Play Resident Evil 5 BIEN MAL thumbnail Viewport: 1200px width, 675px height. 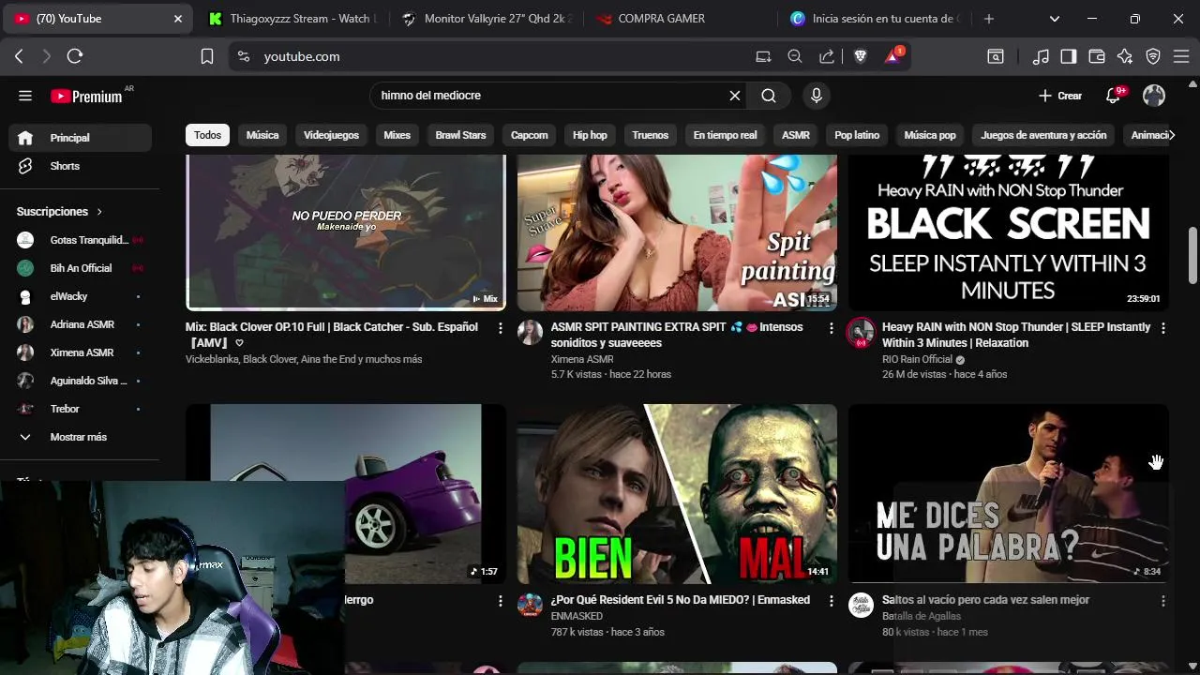[677, 494]
